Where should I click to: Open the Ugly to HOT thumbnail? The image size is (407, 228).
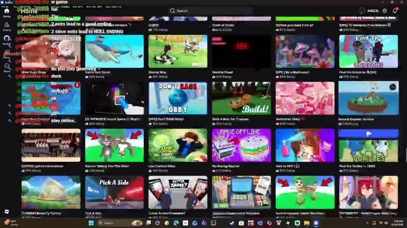(305, 145)
